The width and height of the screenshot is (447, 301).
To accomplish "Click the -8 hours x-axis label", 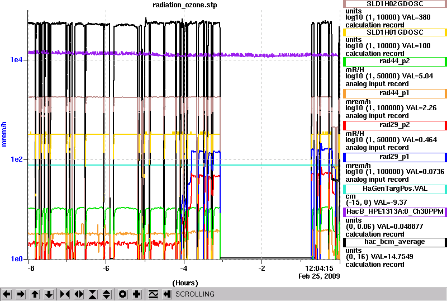I will [31, 269].
